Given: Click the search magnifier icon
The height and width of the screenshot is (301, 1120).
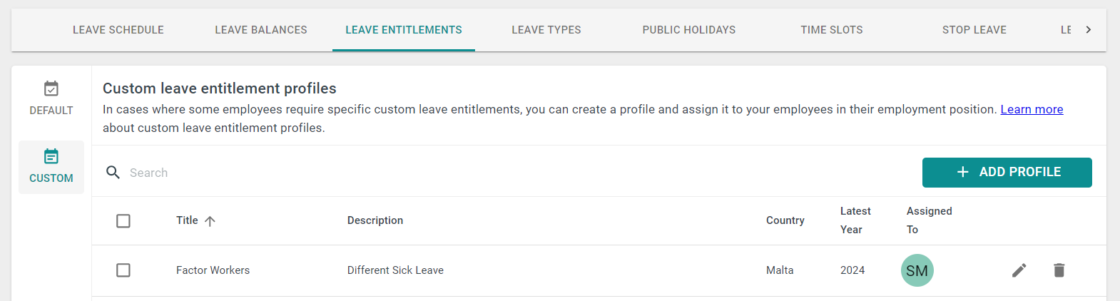Looking at the screenshot, I should 113,172.
